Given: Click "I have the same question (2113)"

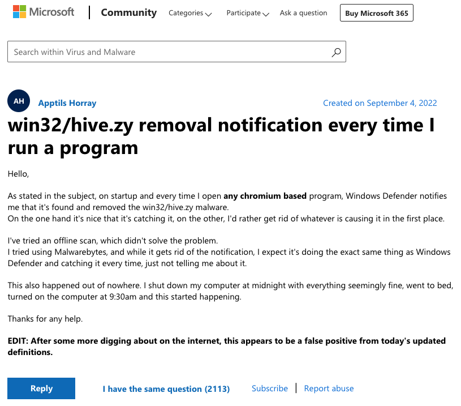Looking at the screenshot, I should [166, 388].
